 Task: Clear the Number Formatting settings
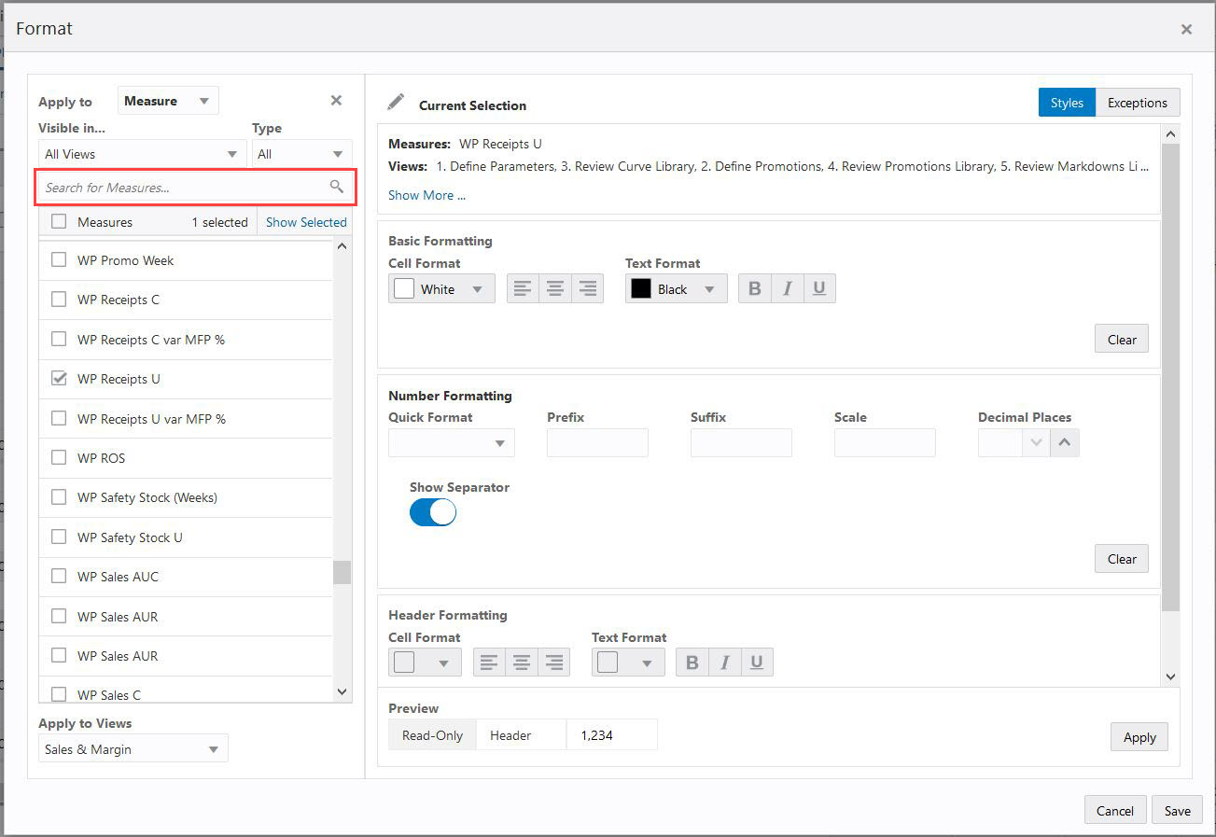1122,559
